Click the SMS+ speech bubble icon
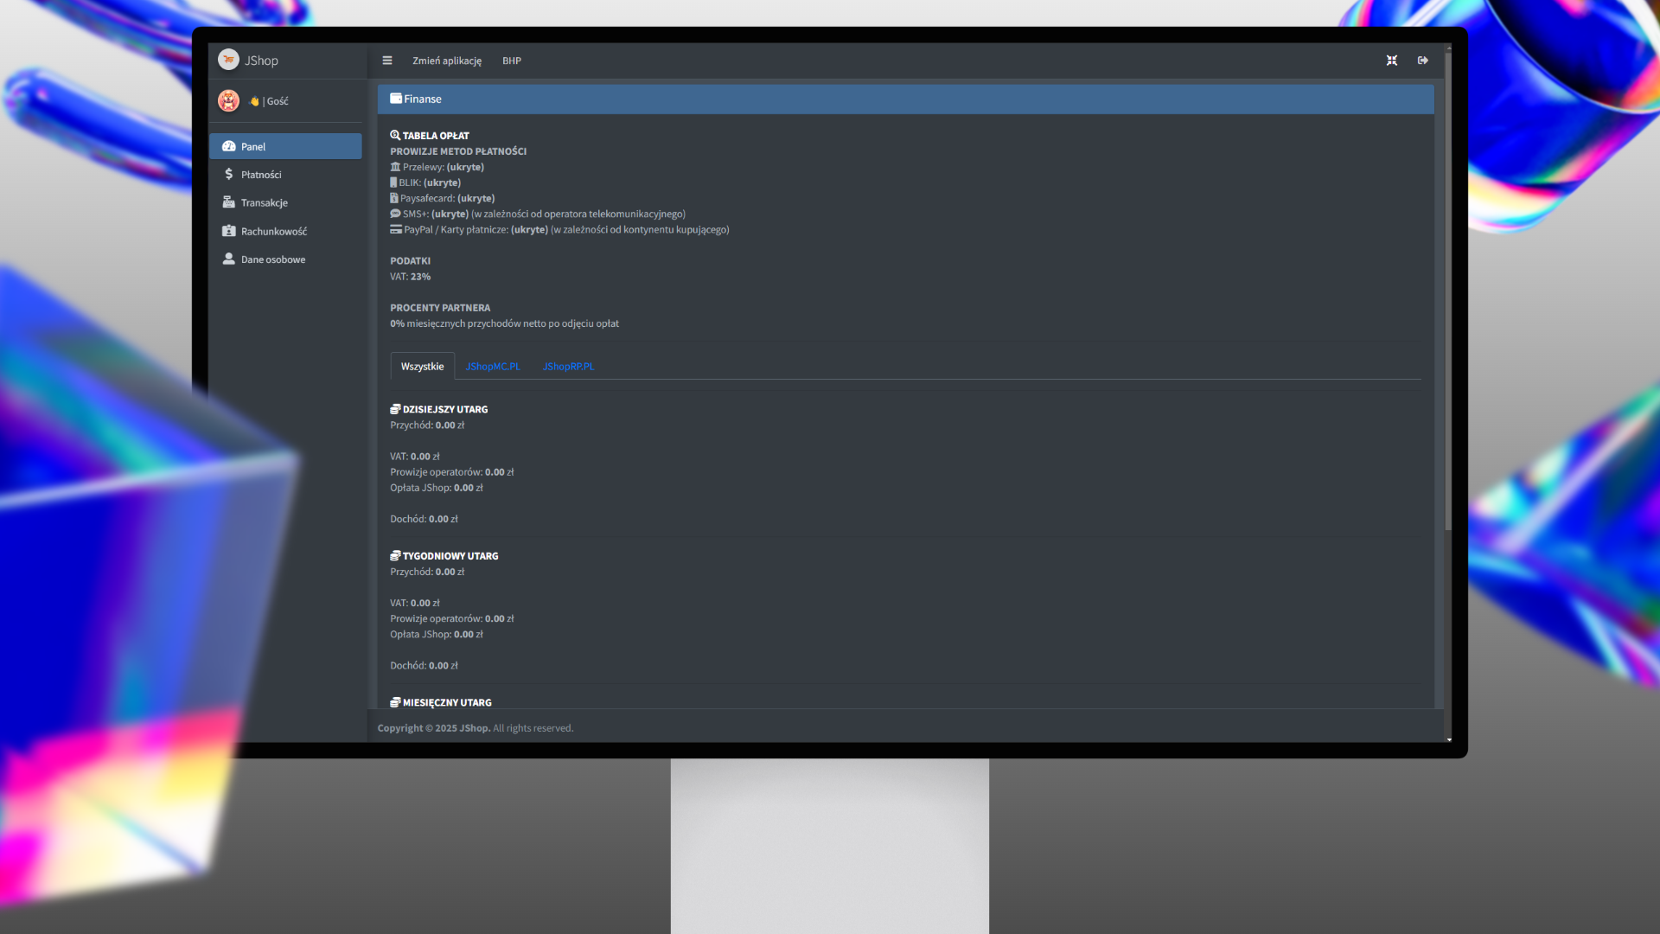Image resolution: width=1660 pixels, height=934 pixels. pos(395,214)
